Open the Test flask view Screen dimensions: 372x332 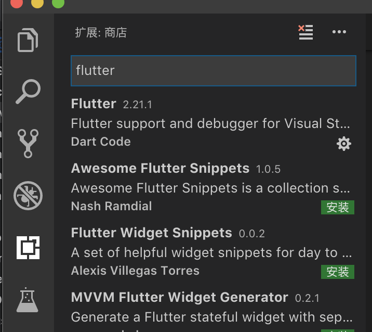28,300
